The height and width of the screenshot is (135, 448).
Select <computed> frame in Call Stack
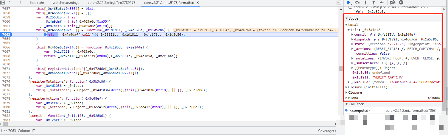[360, 111]
